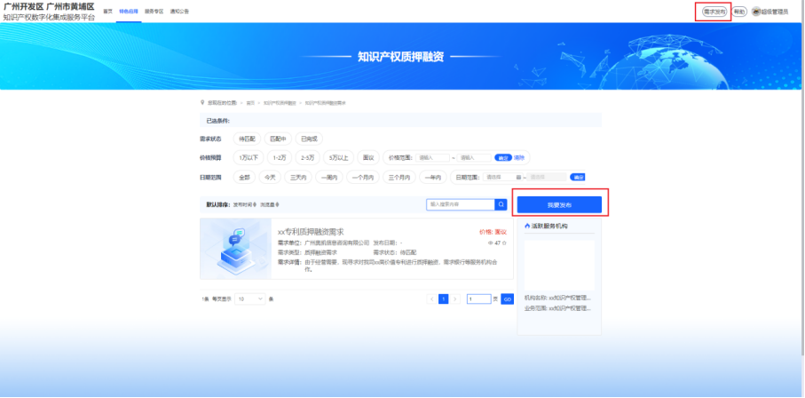Filter demand status by 匹配中
805x398 pixels.
[x=278, y=139]
